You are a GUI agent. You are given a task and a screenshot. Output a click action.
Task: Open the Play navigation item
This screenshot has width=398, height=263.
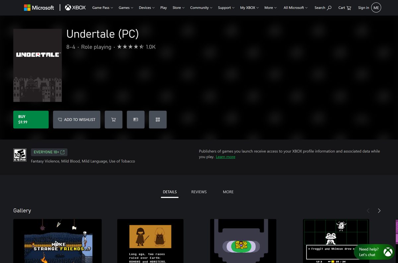(x=164, y=8)
